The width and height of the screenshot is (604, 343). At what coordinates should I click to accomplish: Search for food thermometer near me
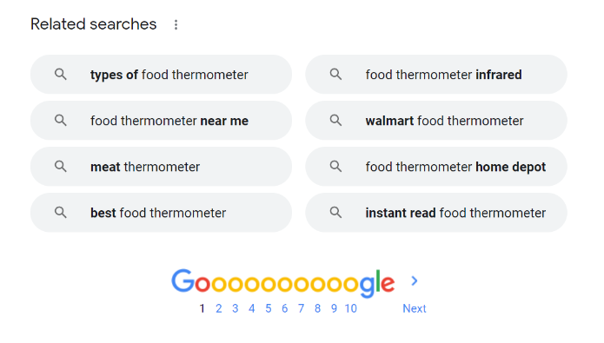(161, 121)
